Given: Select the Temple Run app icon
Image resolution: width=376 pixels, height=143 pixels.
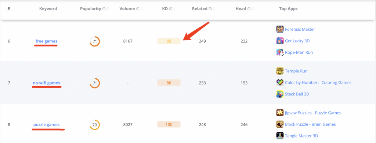Looking at the screenshot, I should 280,71.
